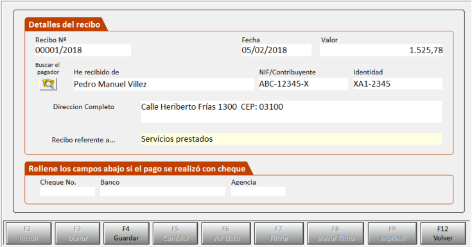Choose the F3 Borrar button
This screenshot has height=247, width=472.
78,233
